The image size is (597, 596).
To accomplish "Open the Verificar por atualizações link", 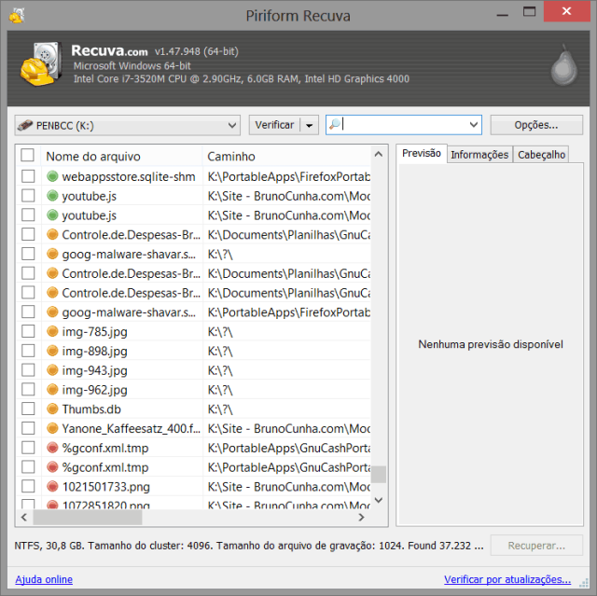I will click(x=507, y=579).
